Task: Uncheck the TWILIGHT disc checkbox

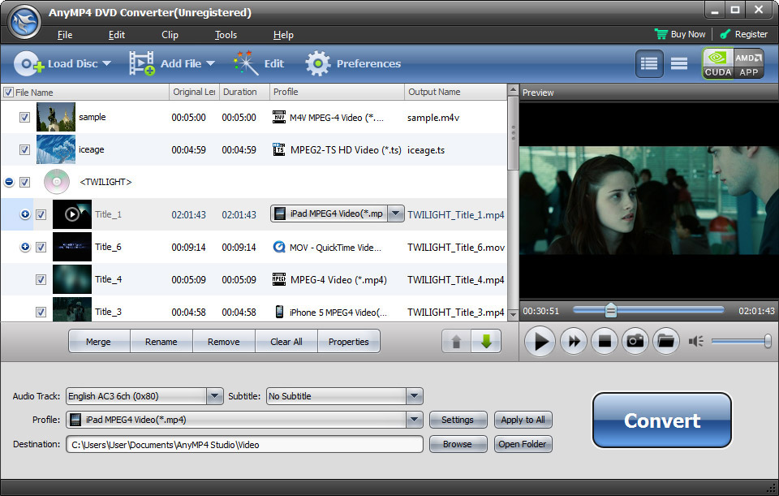Action: 25,183
